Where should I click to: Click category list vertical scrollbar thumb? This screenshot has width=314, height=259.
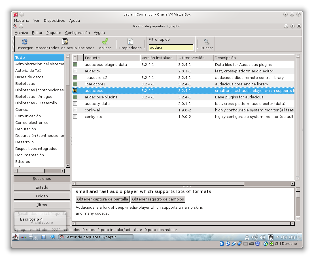point(68,72)
